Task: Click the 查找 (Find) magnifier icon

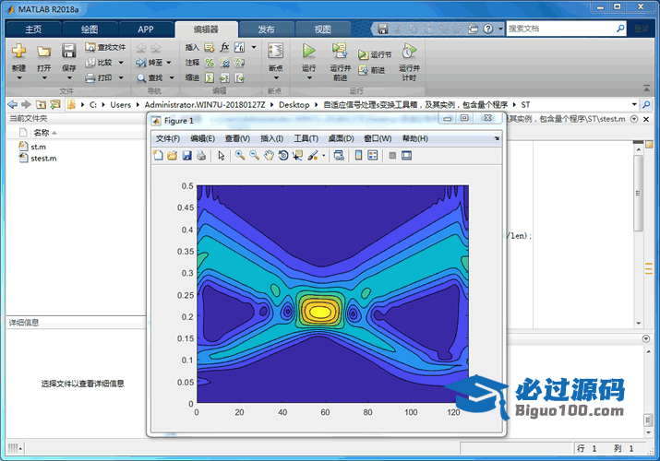Action: (141, 78)
